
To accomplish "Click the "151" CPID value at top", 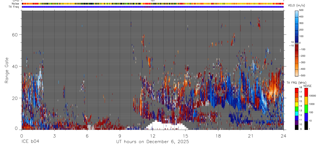I will pyautogui.click(x=153, y=1).
